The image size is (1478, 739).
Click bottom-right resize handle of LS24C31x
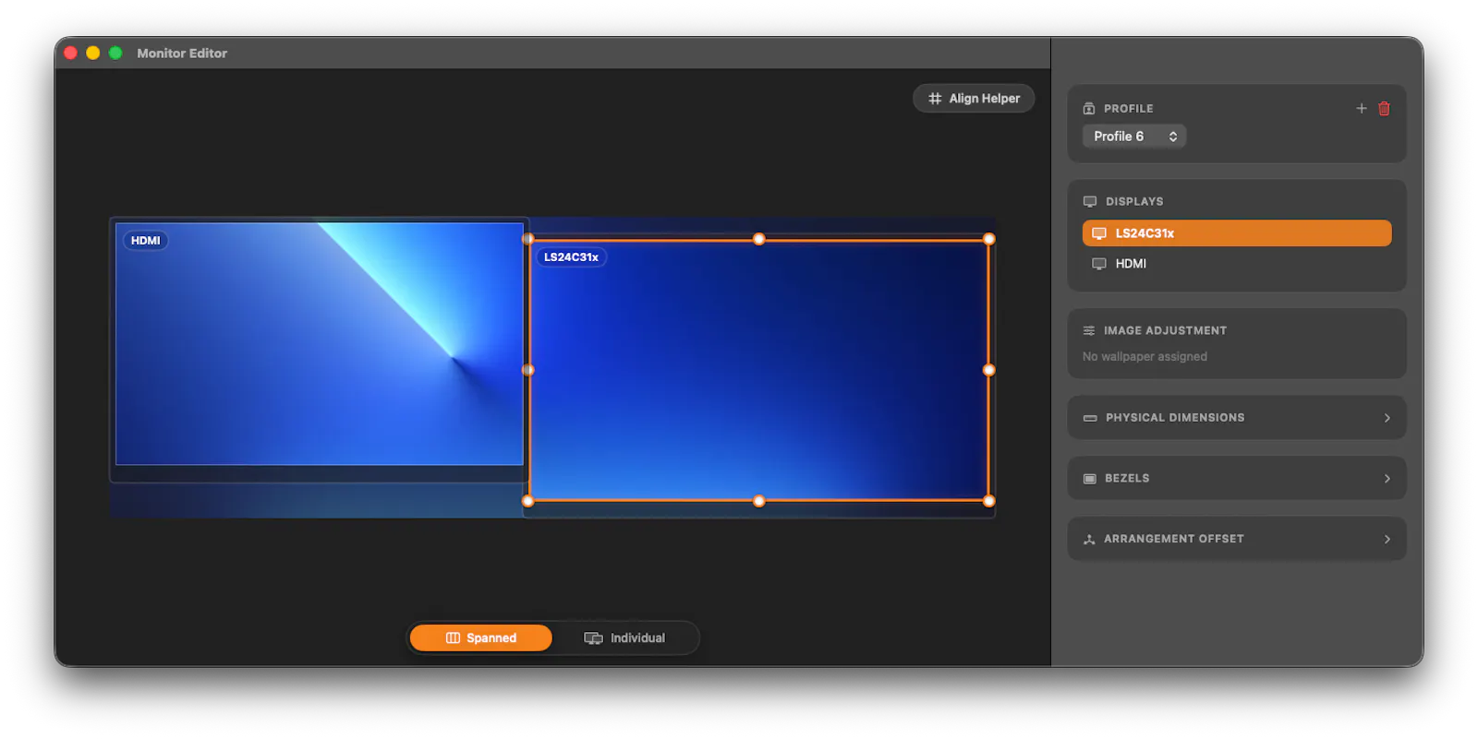click(x=988, y=501)
